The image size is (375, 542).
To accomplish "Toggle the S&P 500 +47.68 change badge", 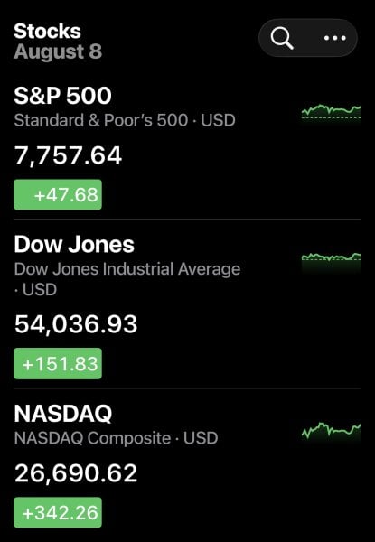I will pos(58,194).
